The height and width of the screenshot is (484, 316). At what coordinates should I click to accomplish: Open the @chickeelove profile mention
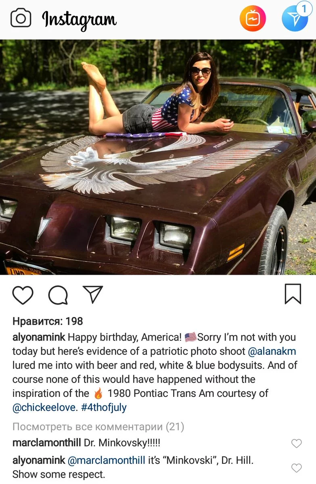point(44,407)
